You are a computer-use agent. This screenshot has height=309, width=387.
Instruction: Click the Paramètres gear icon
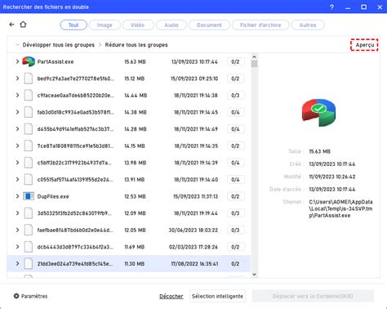coord(16,296)
